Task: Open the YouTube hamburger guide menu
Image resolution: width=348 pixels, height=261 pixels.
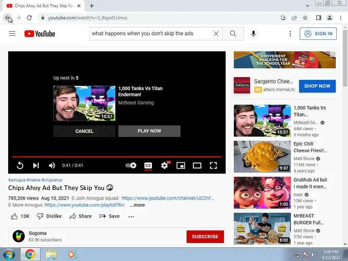Action: pyautogui.click(x=12, y=34)
